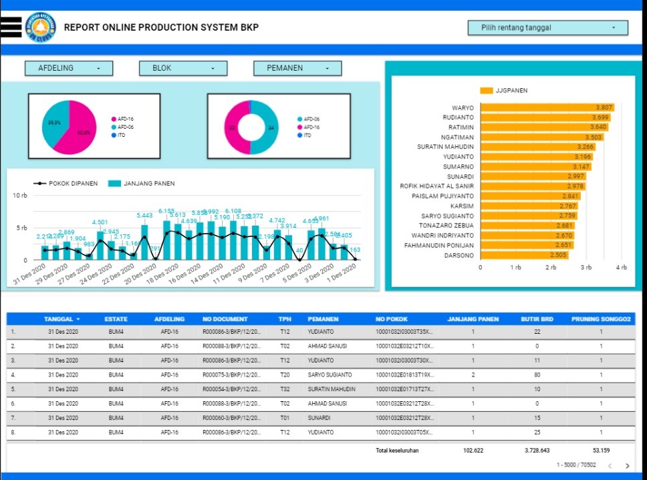Open the AFDELING filter dropdown
This screenshot has height=480, width=647.
click(69, 68)
